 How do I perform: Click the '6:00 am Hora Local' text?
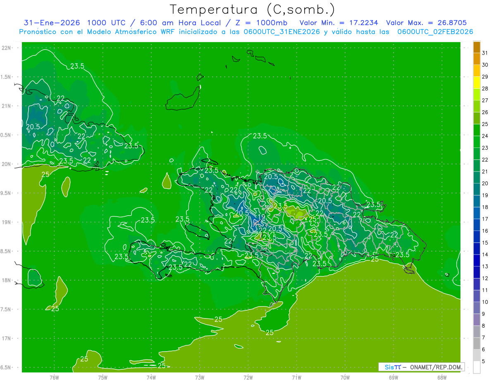pos(182,23)
